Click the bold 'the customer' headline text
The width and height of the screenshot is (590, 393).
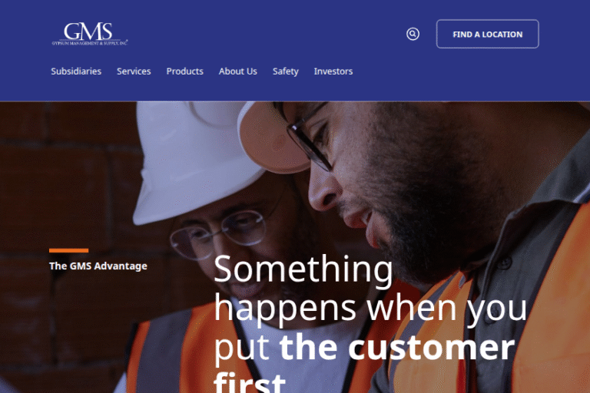point(397,347)
